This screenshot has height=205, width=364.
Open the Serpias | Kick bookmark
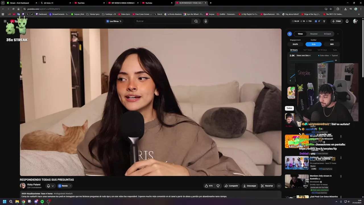[x=78, y=14]
